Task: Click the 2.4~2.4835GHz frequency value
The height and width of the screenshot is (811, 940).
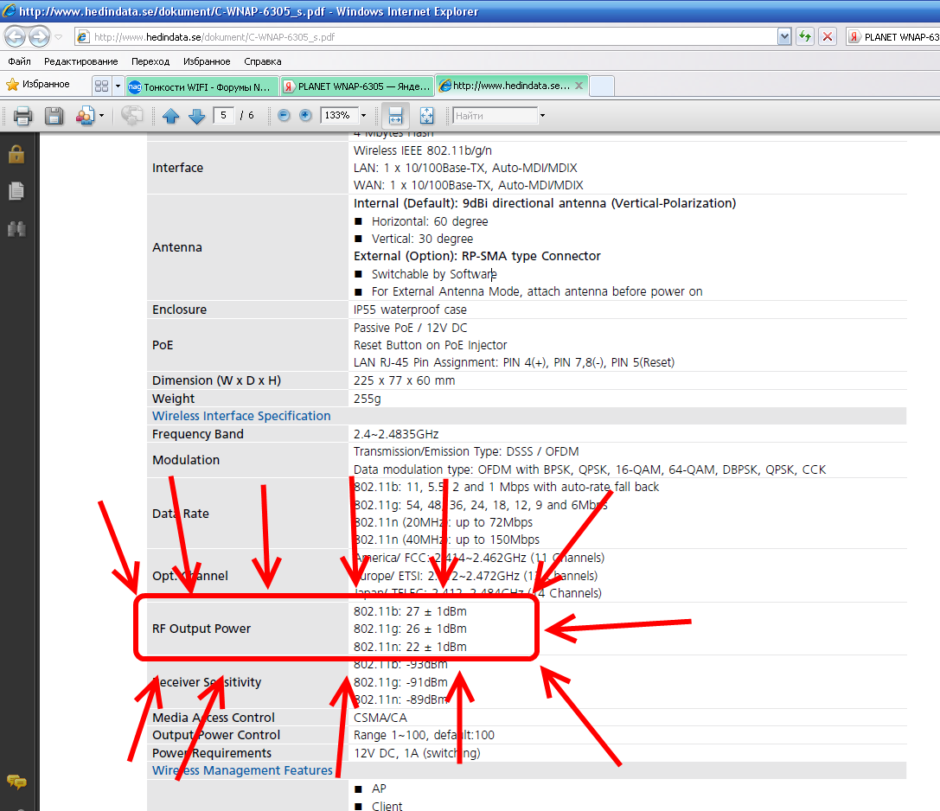Action: click(x=396, y=434)
